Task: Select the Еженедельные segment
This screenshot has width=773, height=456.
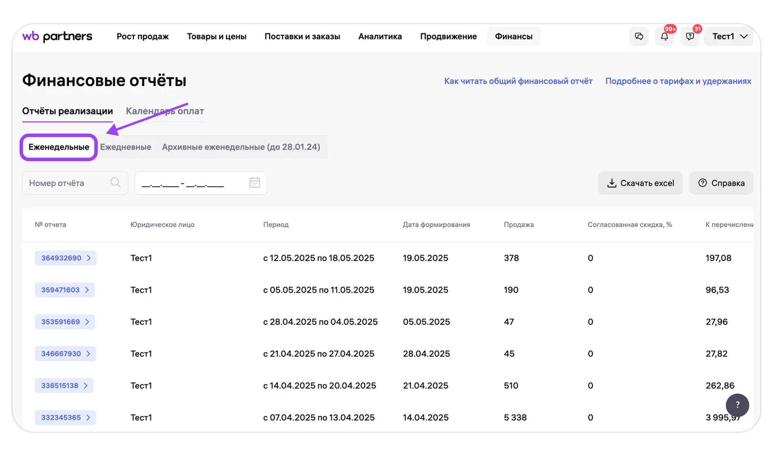Action: click(x=59, y=147)
